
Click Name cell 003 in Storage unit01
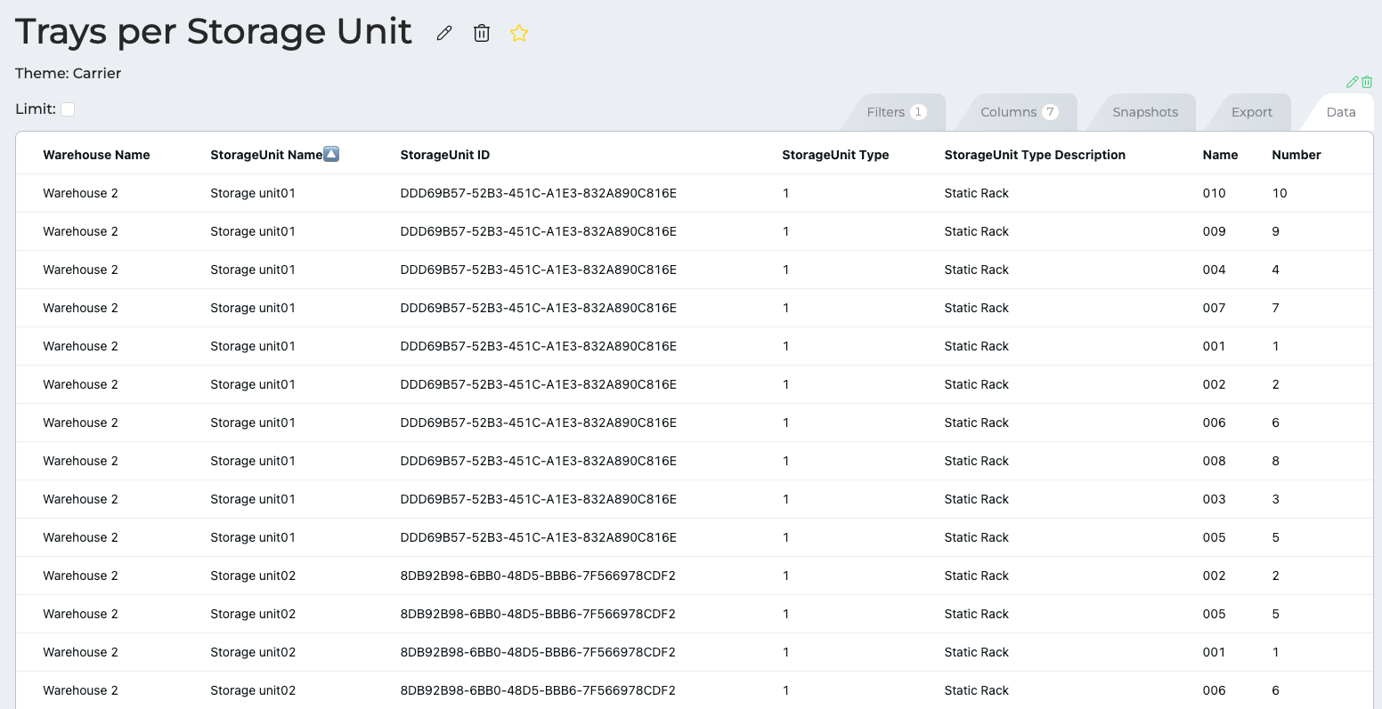click(x=1214, y=499)
